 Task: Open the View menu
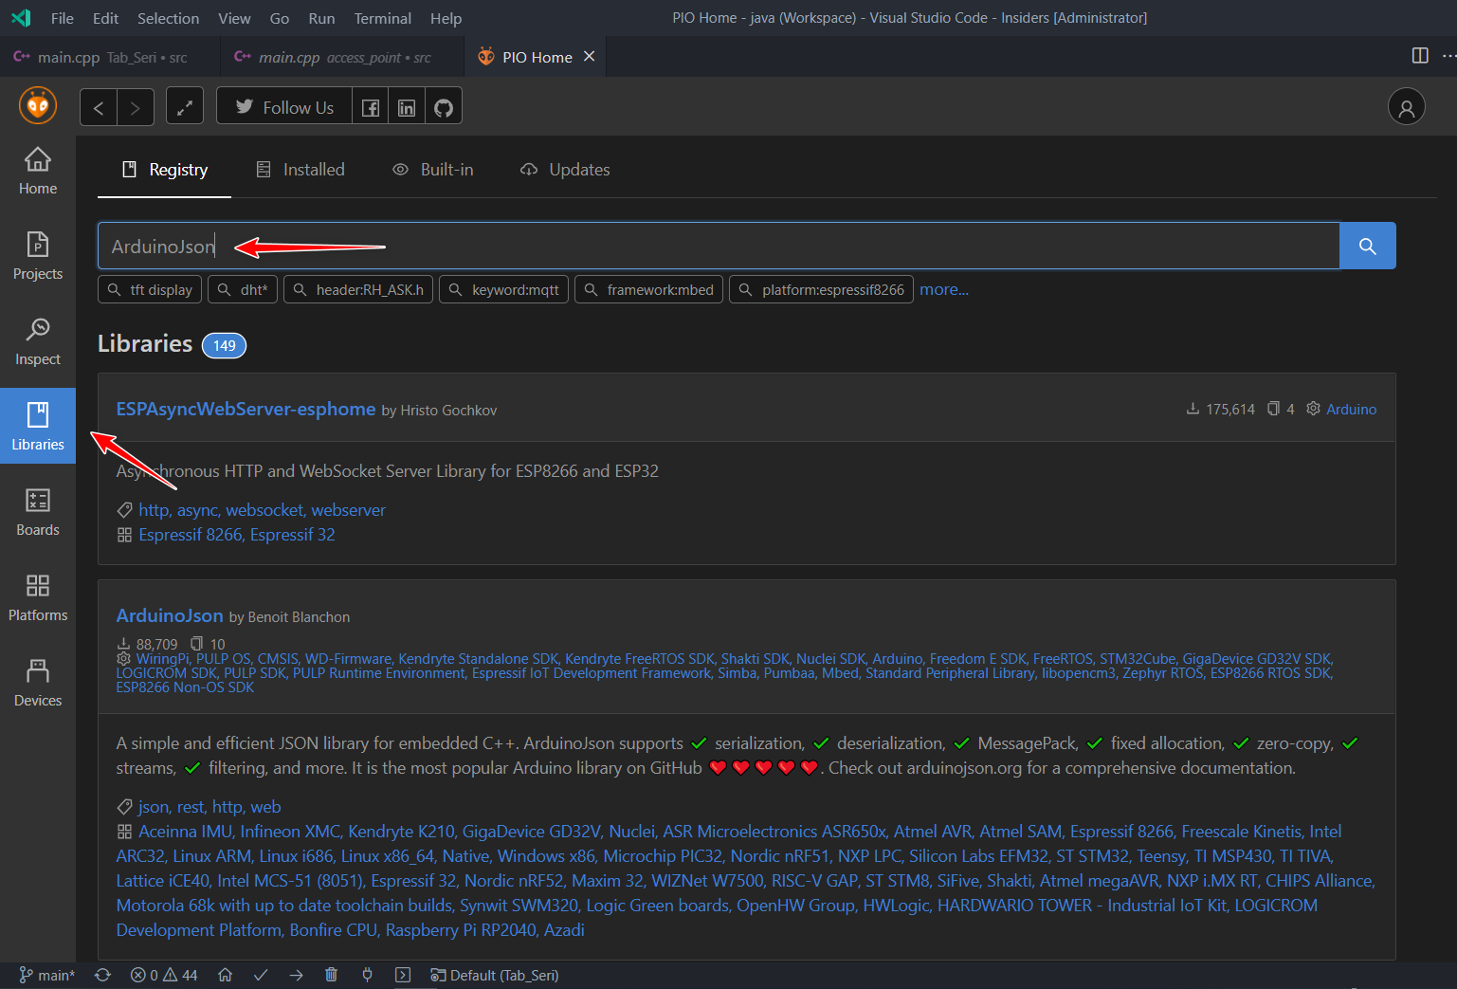click(x=234, y=18)
